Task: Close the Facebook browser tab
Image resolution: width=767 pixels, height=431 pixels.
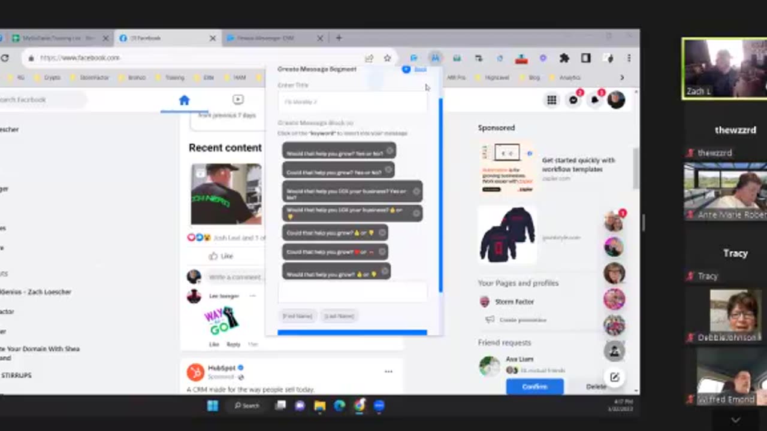Action: click(x=212, y=38)
